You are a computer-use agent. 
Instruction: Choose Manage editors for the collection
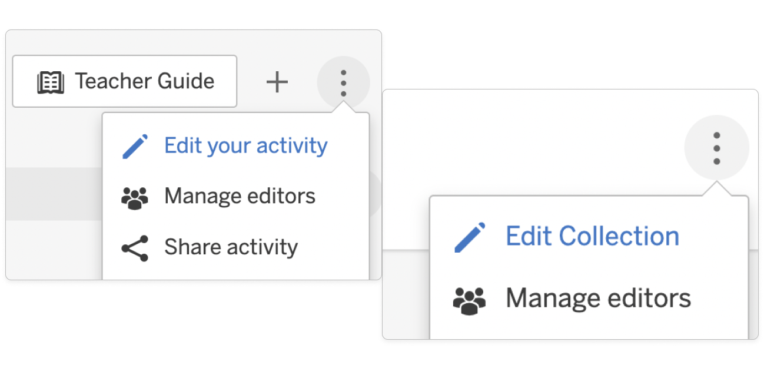pyautogui.click(x=598, y=297)
